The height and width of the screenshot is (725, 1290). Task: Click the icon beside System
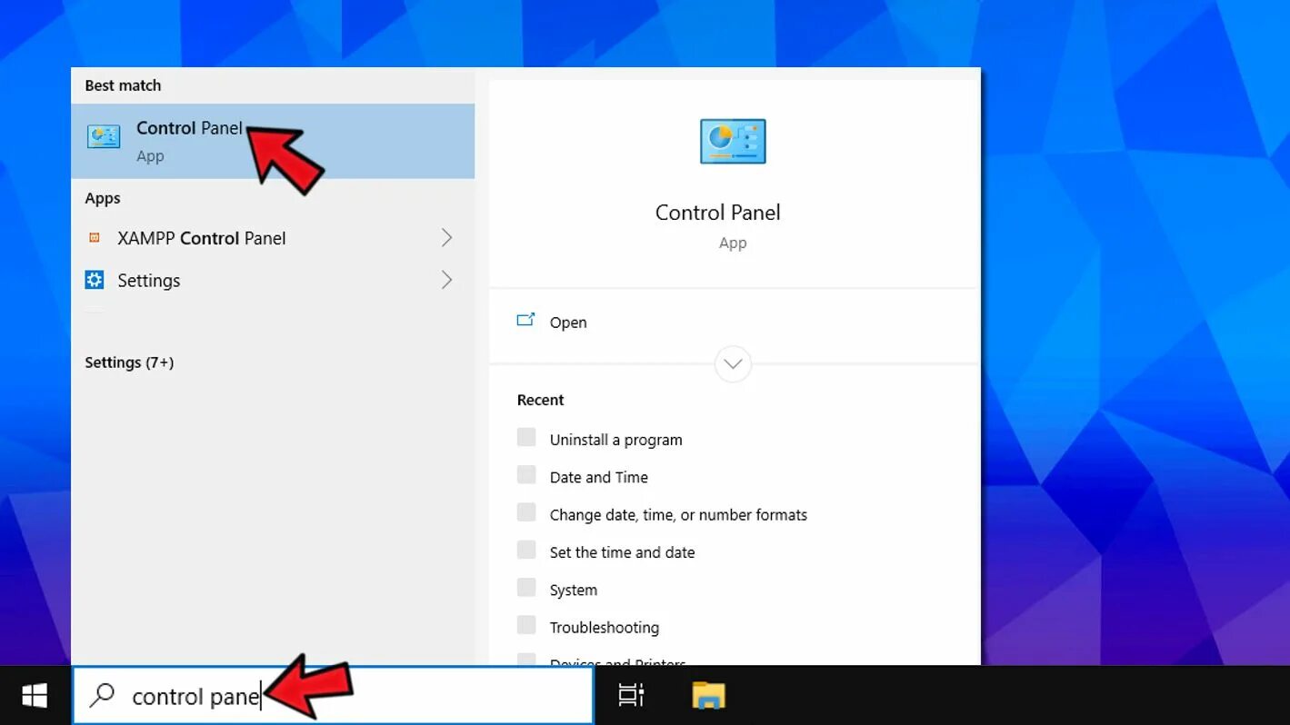[x=526, y=587]
